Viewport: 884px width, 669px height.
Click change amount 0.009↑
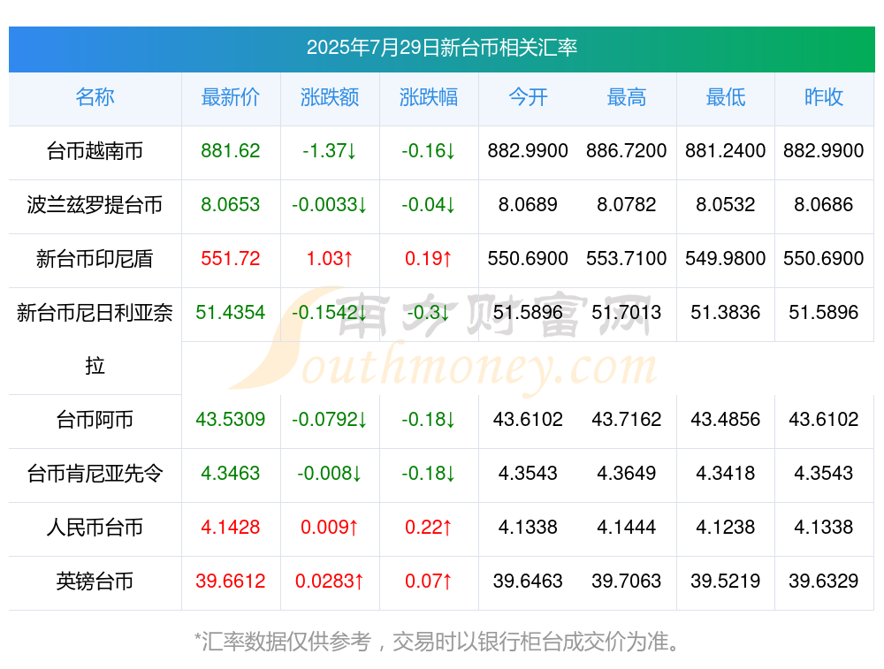(330, 528)
